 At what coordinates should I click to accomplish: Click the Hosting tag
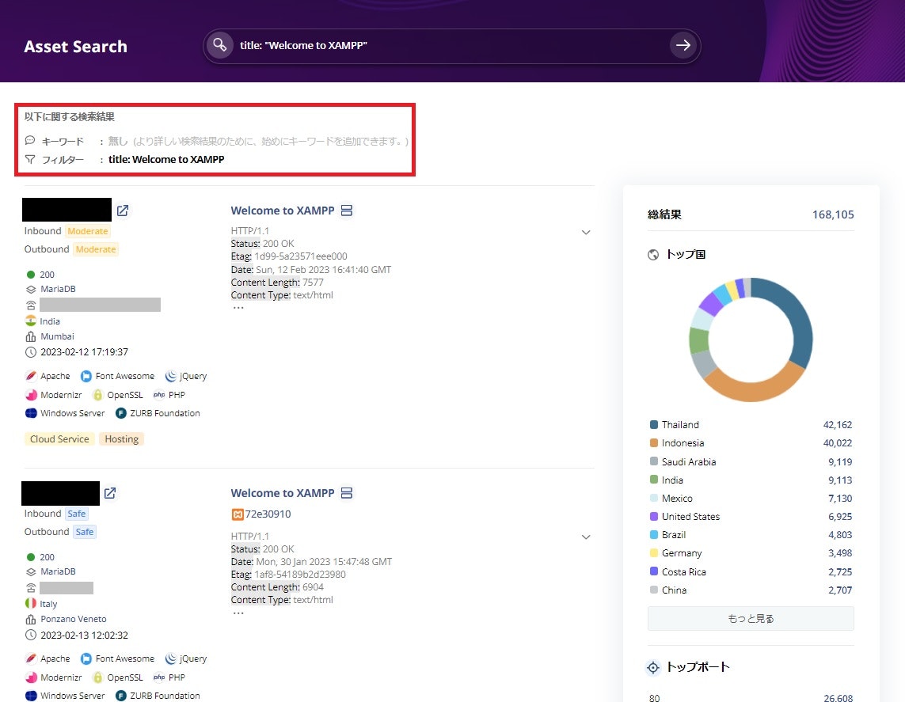121,439
